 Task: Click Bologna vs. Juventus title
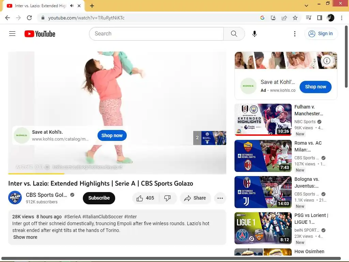(x=307, y=183)
